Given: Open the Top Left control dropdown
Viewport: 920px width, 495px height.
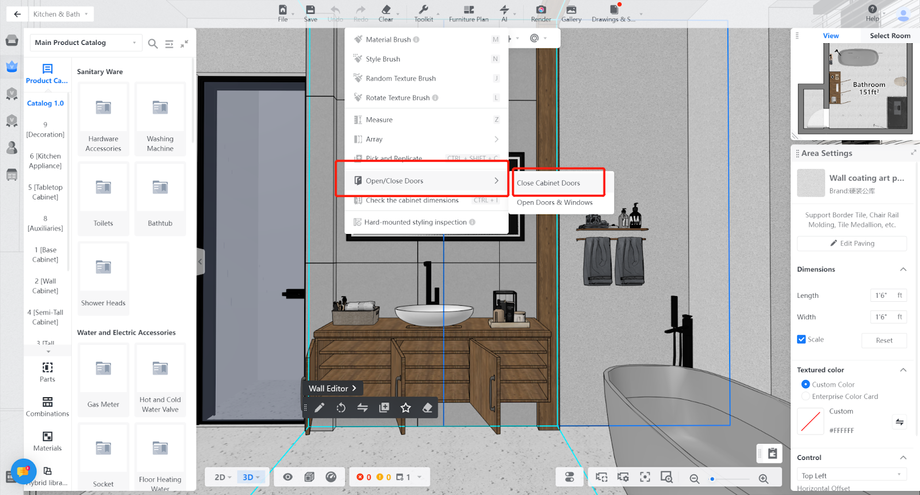Looking at the screenshot, I should pyautogui.click(x=851, y=475).
